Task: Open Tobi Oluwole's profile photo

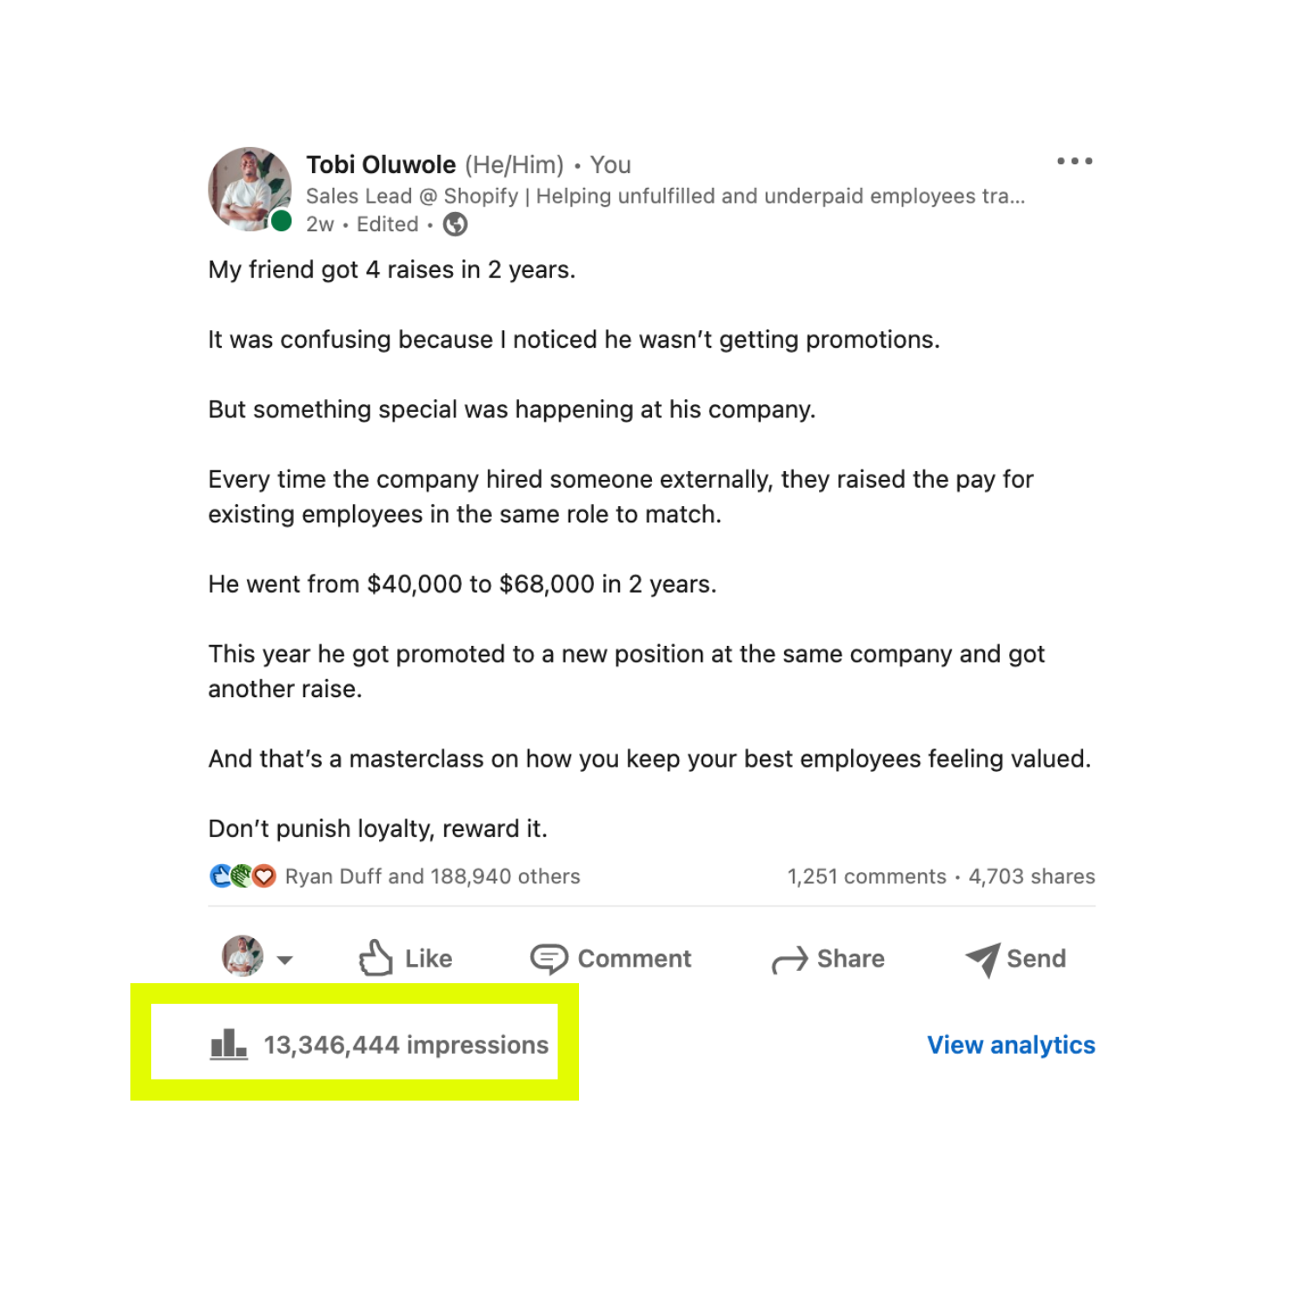Action: click(x=250, y=190)
